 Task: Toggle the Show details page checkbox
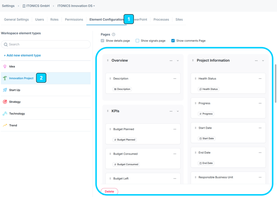(x=103, y=41)
